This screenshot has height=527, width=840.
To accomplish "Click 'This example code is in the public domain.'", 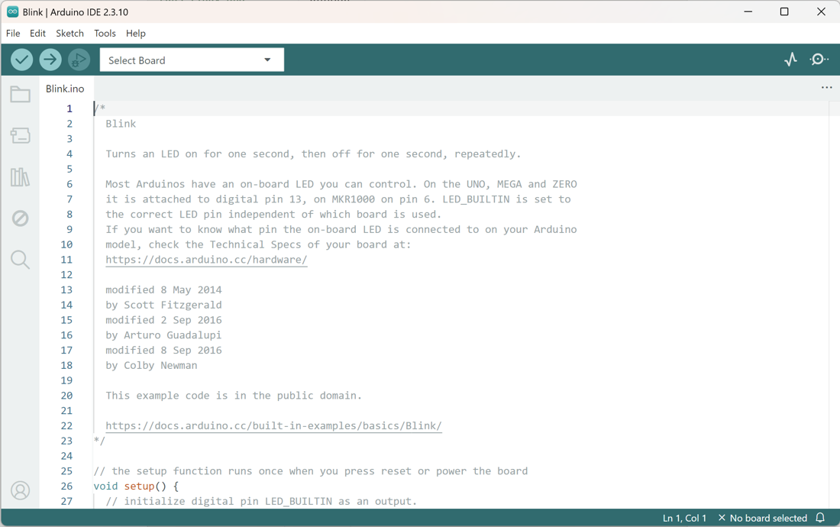I will (234, 396).
